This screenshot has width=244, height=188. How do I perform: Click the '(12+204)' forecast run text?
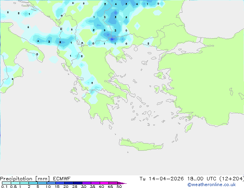[231, 179]
